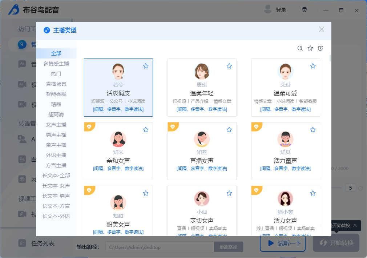The height and width of the screenshot is (258, 367).
Task: Favorite the 猫小美 活力女声 voice card
Action: [x=313, y=193]
